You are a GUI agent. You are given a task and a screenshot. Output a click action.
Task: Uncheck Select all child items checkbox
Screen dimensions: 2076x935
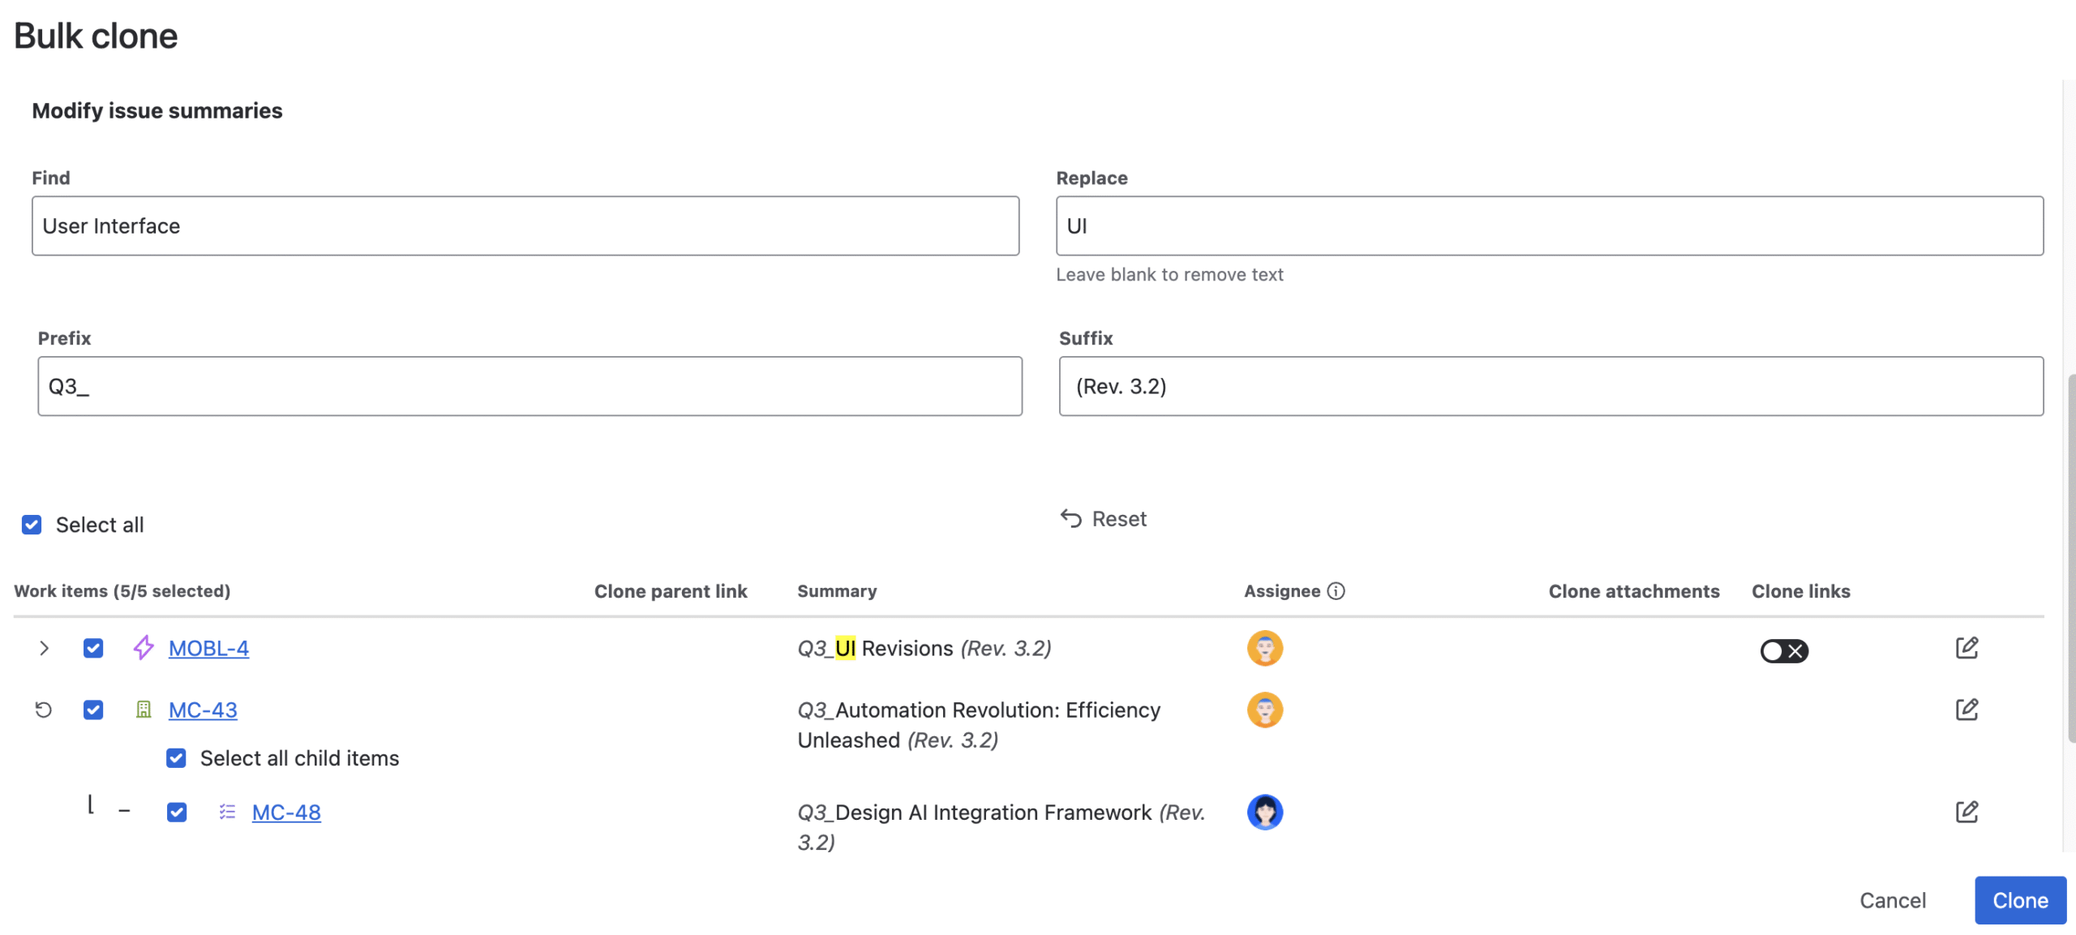click(x=176, y=758)
